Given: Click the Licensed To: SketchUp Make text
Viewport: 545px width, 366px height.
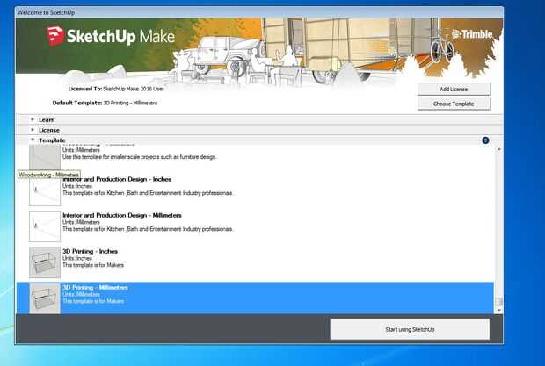Looking at the screenshot, I should [116, 89].
